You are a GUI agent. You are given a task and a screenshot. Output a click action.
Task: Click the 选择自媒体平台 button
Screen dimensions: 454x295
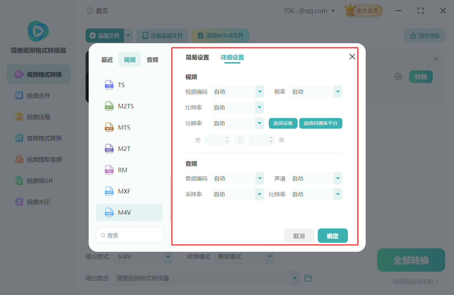pyautogui.click(x=321, y=123)
